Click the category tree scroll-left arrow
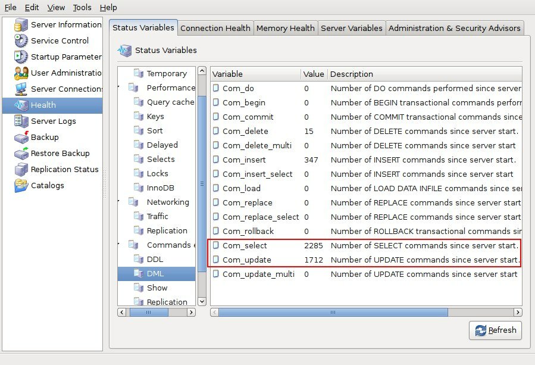The image size is (535, 365). [x=122, y=312]
